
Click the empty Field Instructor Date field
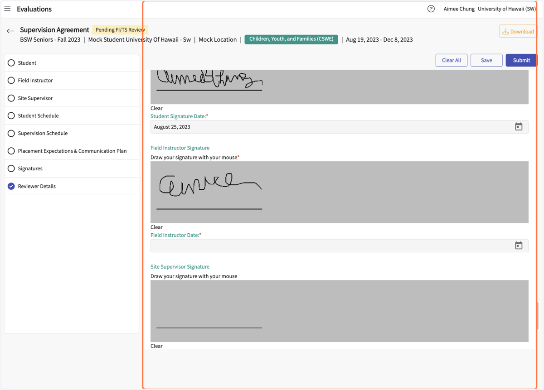click(340, 246)
